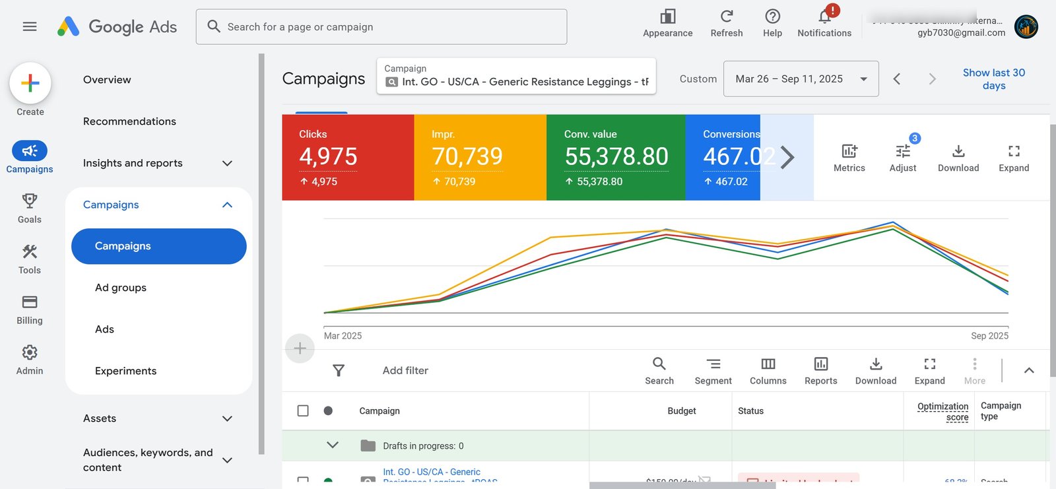This screenshot has width=1056, height=489.
Task: Toggle the Clicks scorecard metric
Action: pyautogui.click(x=348, y=157)
